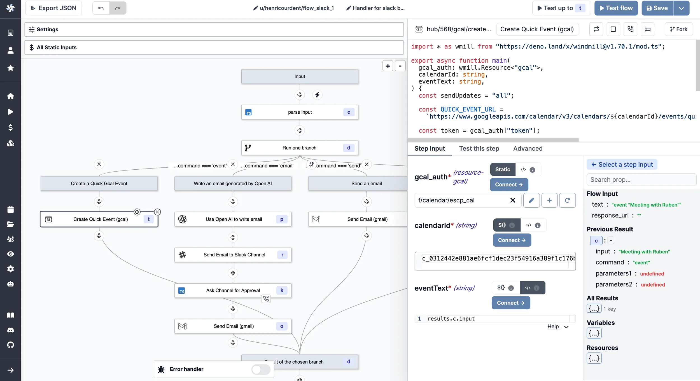Click the sync/refresh icon above the code editor
The image size is (700, 381).
tap(596, 29)
